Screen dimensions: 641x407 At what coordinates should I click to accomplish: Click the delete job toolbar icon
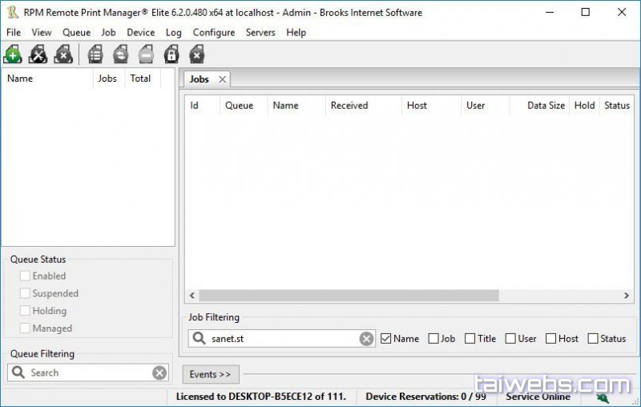[196, 54]
